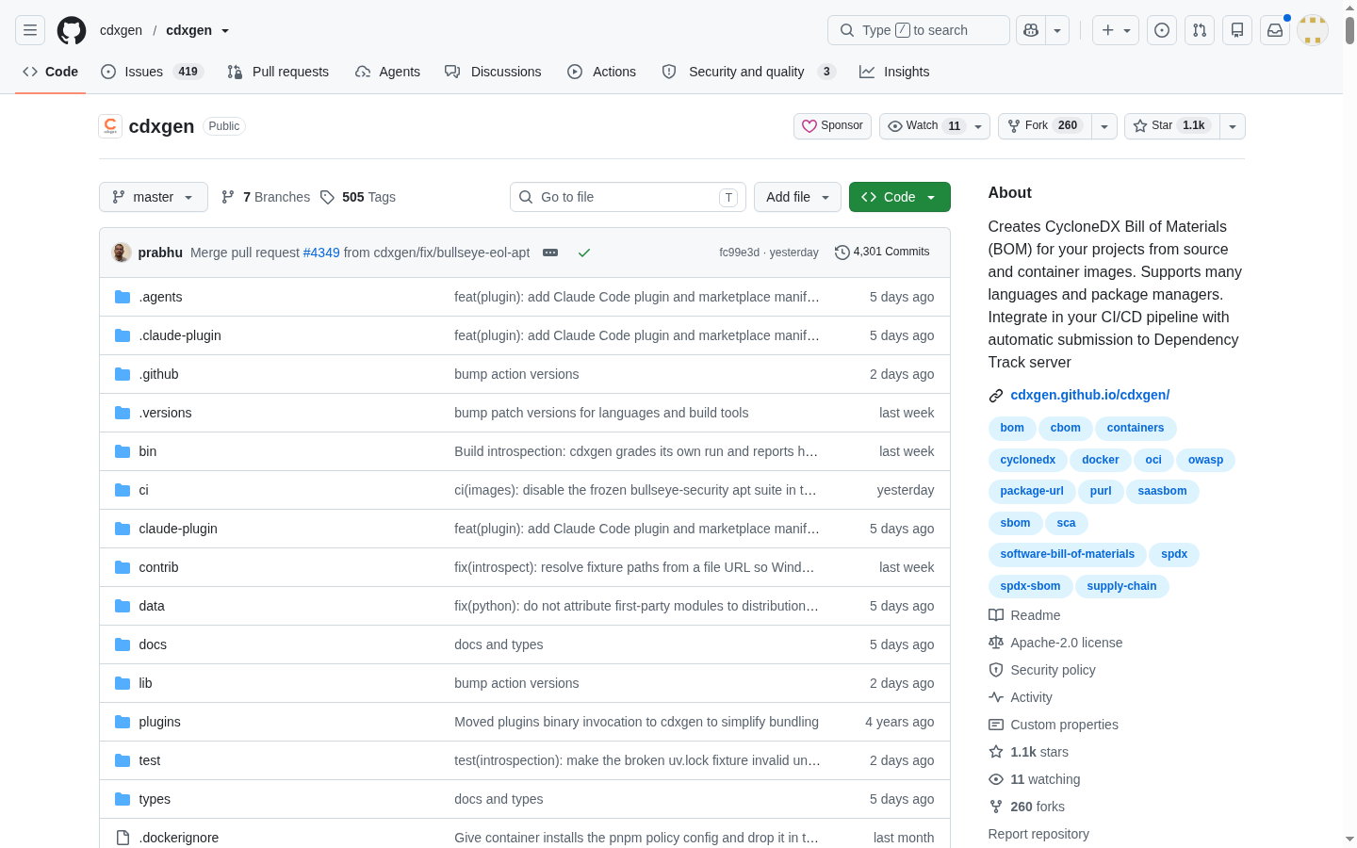Open the docker topic tag
Screen dimensions: 1357x848
(1100, 460)
